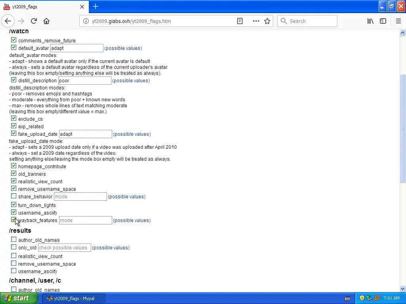Open possible values link for wayback_features
406x304 pixels.
pyautogui.click(x=132, y=220)
